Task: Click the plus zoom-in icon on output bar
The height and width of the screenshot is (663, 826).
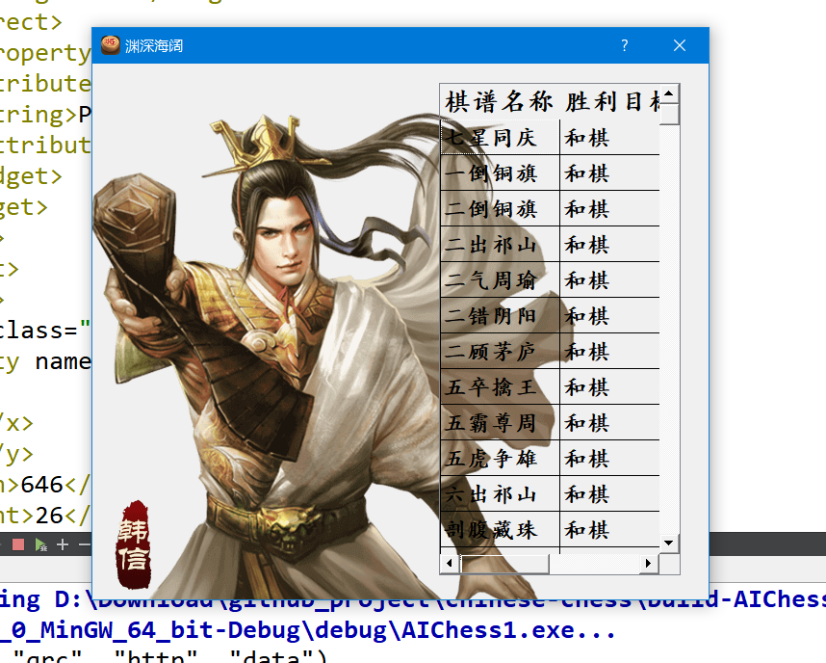Action: click(62, 544)
